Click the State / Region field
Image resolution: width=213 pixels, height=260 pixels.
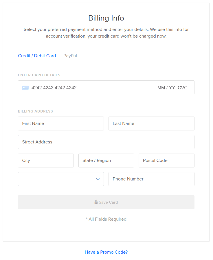106,161
